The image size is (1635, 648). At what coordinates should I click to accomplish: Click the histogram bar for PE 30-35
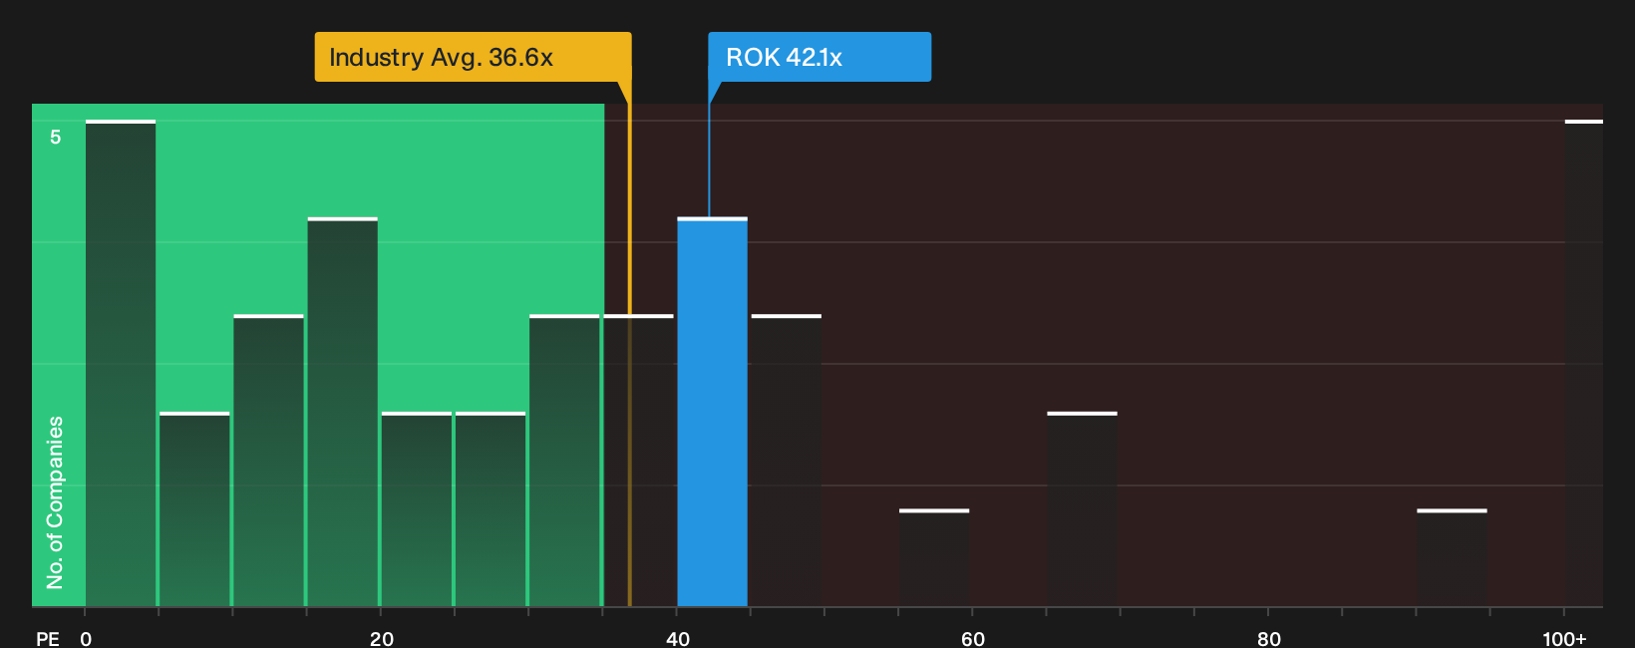564,461
